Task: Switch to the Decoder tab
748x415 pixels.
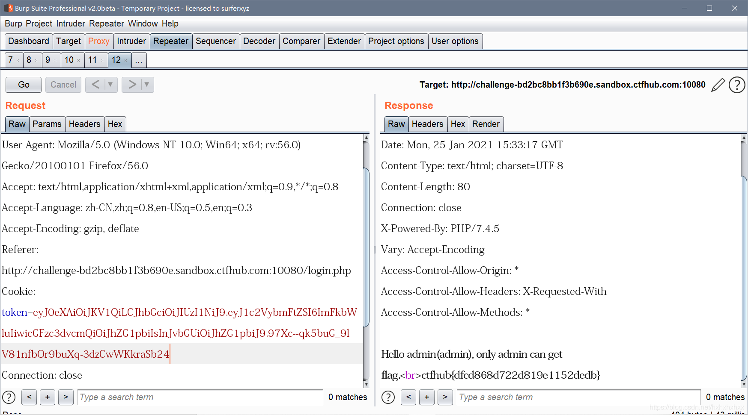Action: (259, 41)
